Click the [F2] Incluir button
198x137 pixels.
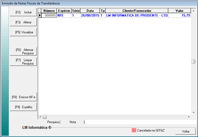pos(23,12)
